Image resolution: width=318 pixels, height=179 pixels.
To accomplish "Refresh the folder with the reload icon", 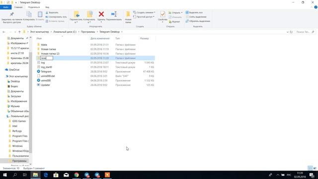I will (291, 32).
